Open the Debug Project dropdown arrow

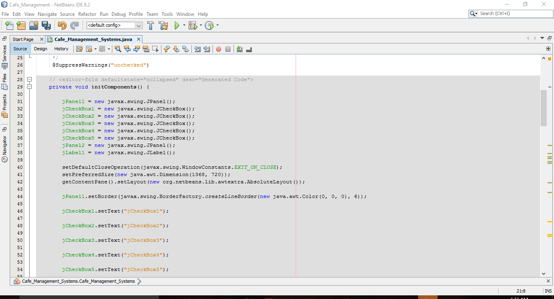point(200,25)
